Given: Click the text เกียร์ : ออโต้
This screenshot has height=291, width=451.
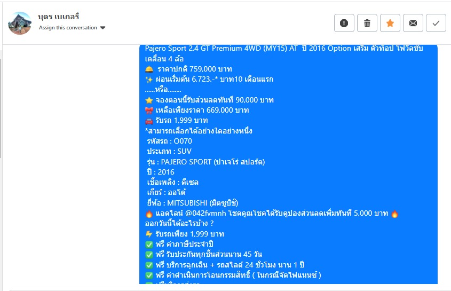Looking at the screenshot, I should click(x=166, y=193).
